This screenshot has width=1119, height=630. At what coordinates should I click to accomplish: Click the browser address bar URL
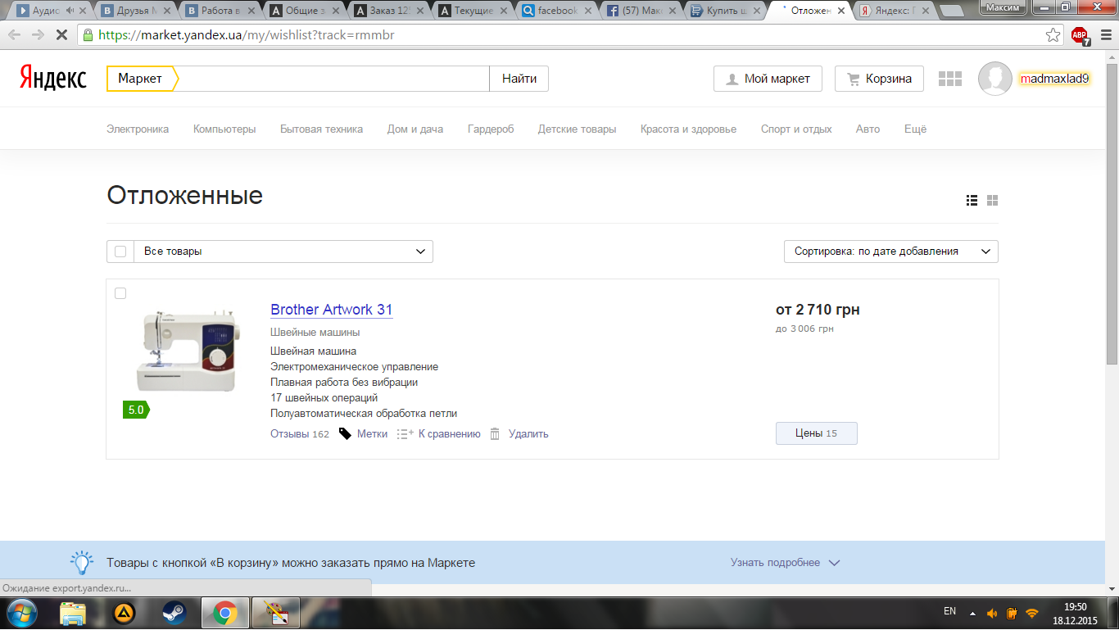pyautogui.click(x=247, y=35)
